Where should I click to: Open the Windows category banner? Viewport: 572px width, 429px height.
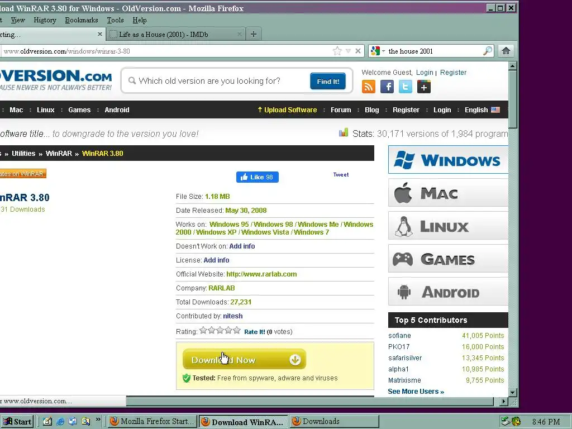point(448,160)
